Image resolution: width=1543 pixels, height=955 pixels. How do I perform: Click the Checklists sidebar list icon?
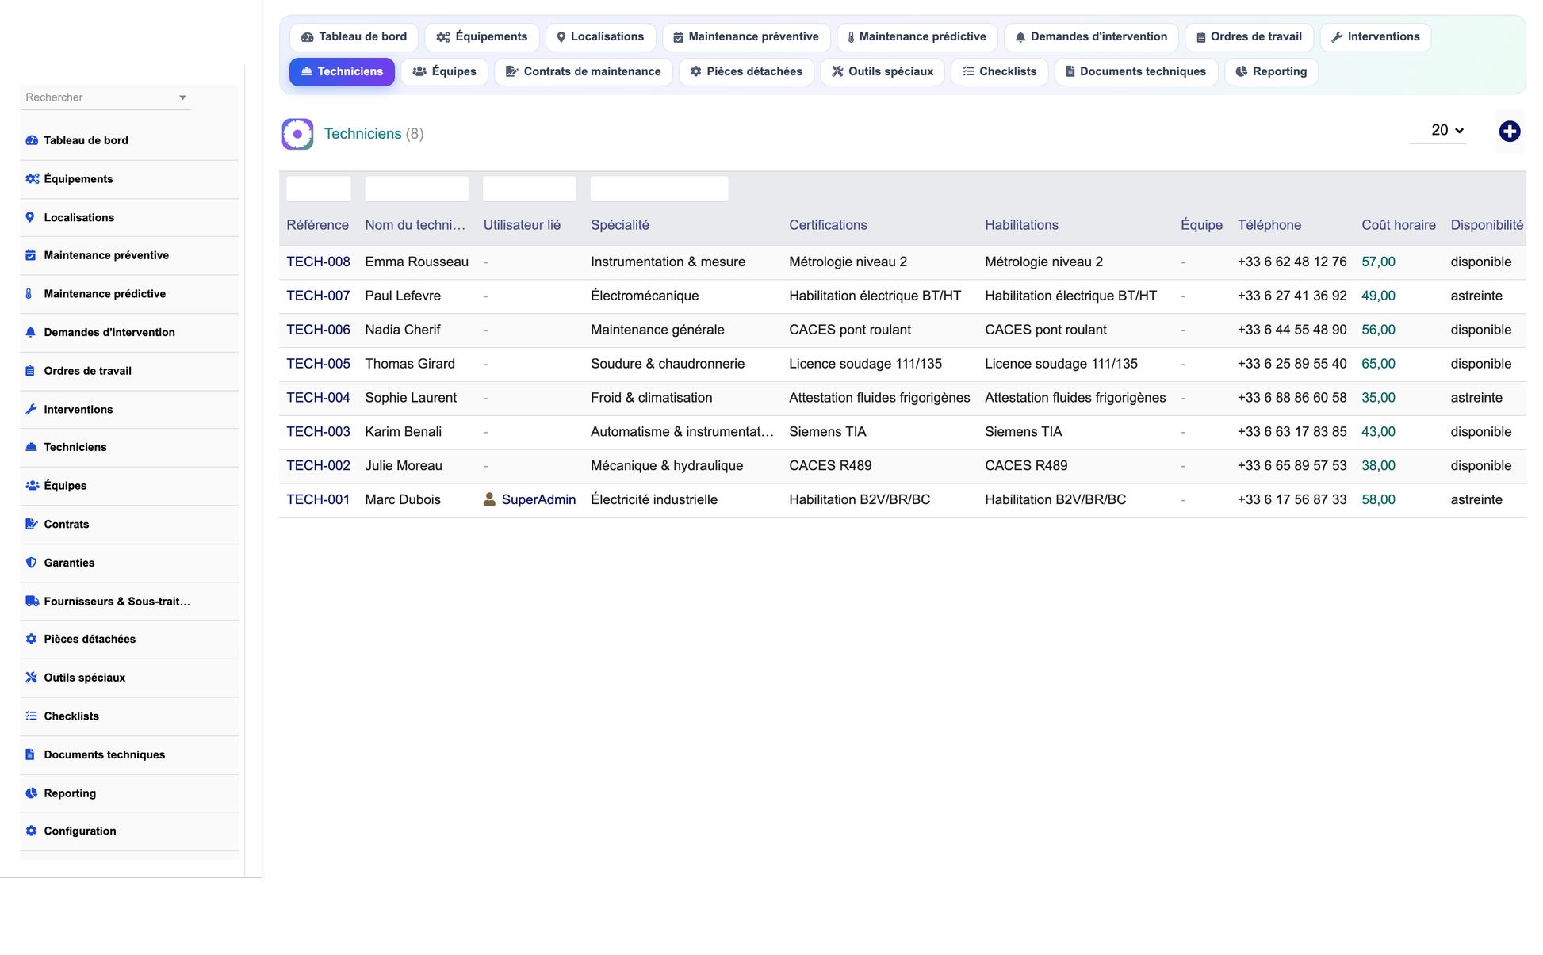point(31,716)
